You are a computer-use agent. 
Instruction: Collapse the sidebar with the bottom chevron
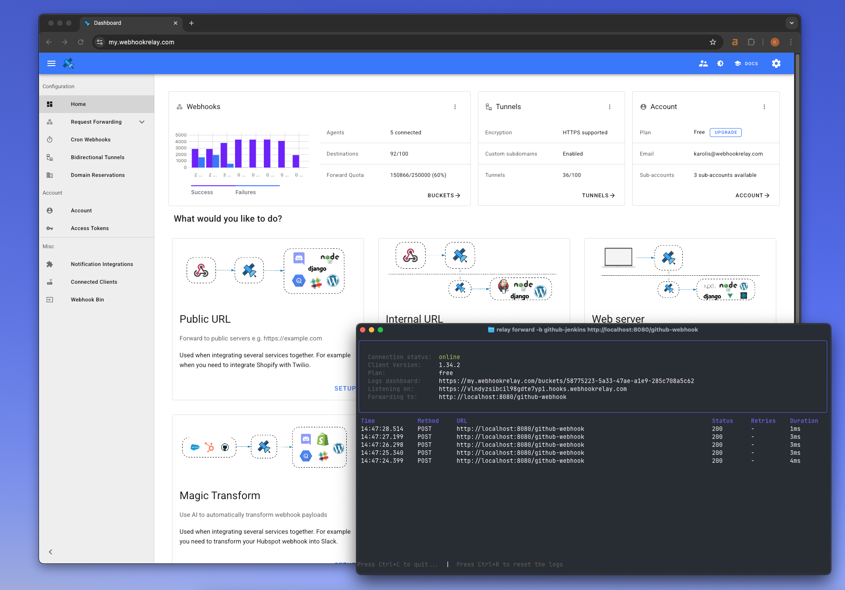(50, 551)
